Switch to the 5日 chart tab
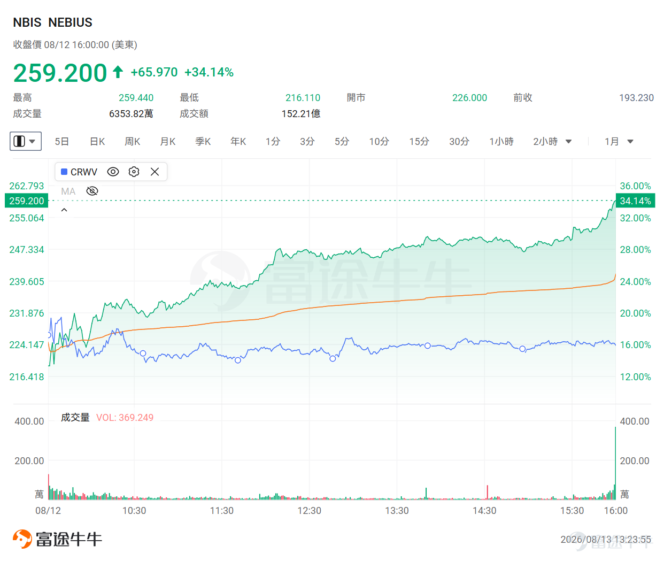Image resolution: width=664 pixels, height=561 pixels. click(x=62, y=141)
